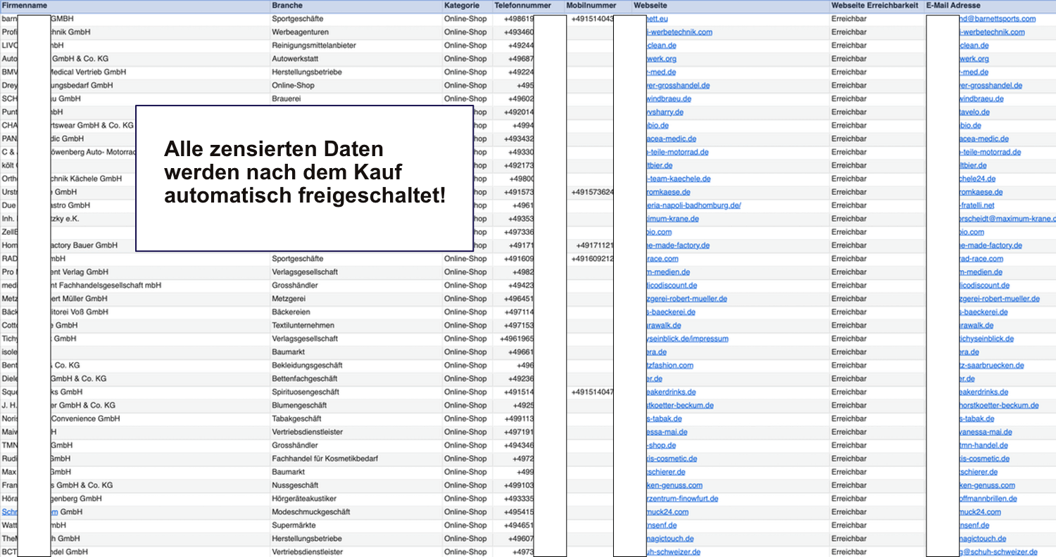Open the vanessa-mai.de email link

986,433
